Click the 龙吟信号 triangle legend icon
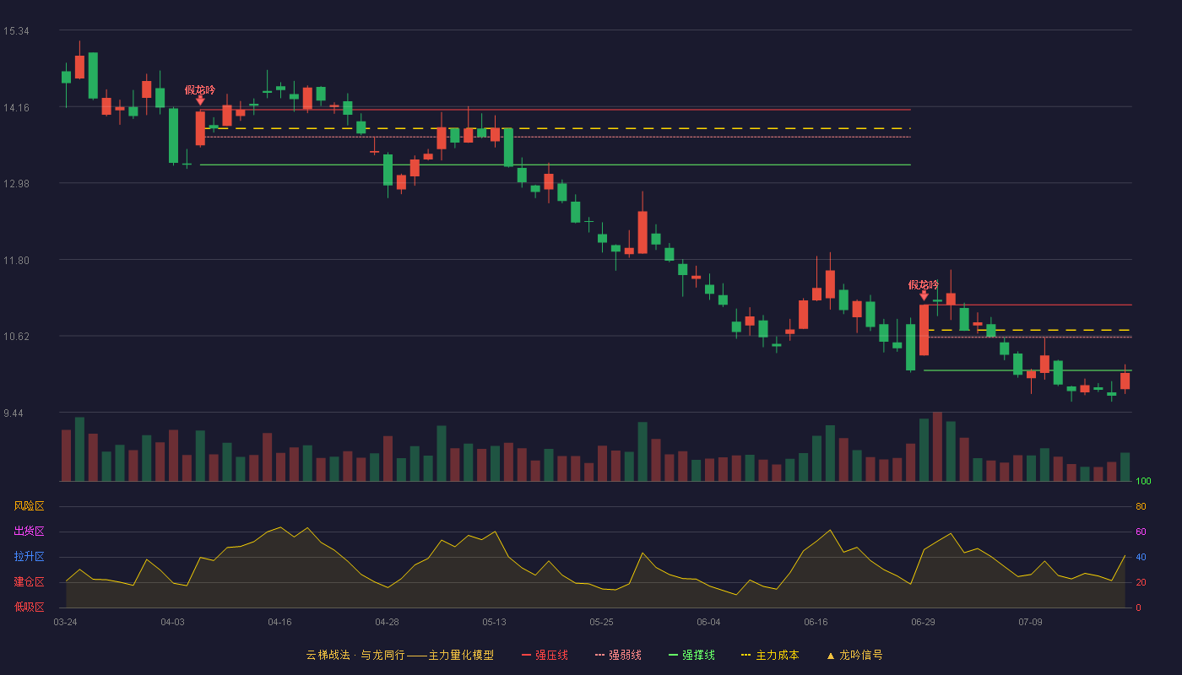The height and width of the screenshot is (675, 1182). (x=830, y=656)
